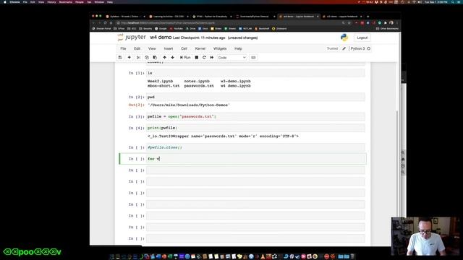Viewport: 463px width, 260px height.
Task: Log out with the Logout button
Action: (362, 38)
